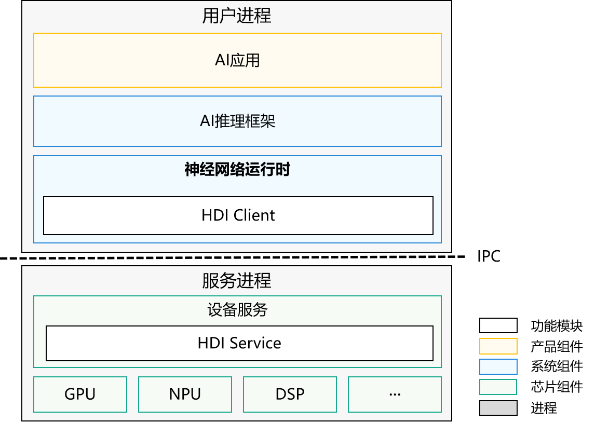Select the DSP hardware block
The width and height of the screenshot is (595, 422).
tap(290, 394)
